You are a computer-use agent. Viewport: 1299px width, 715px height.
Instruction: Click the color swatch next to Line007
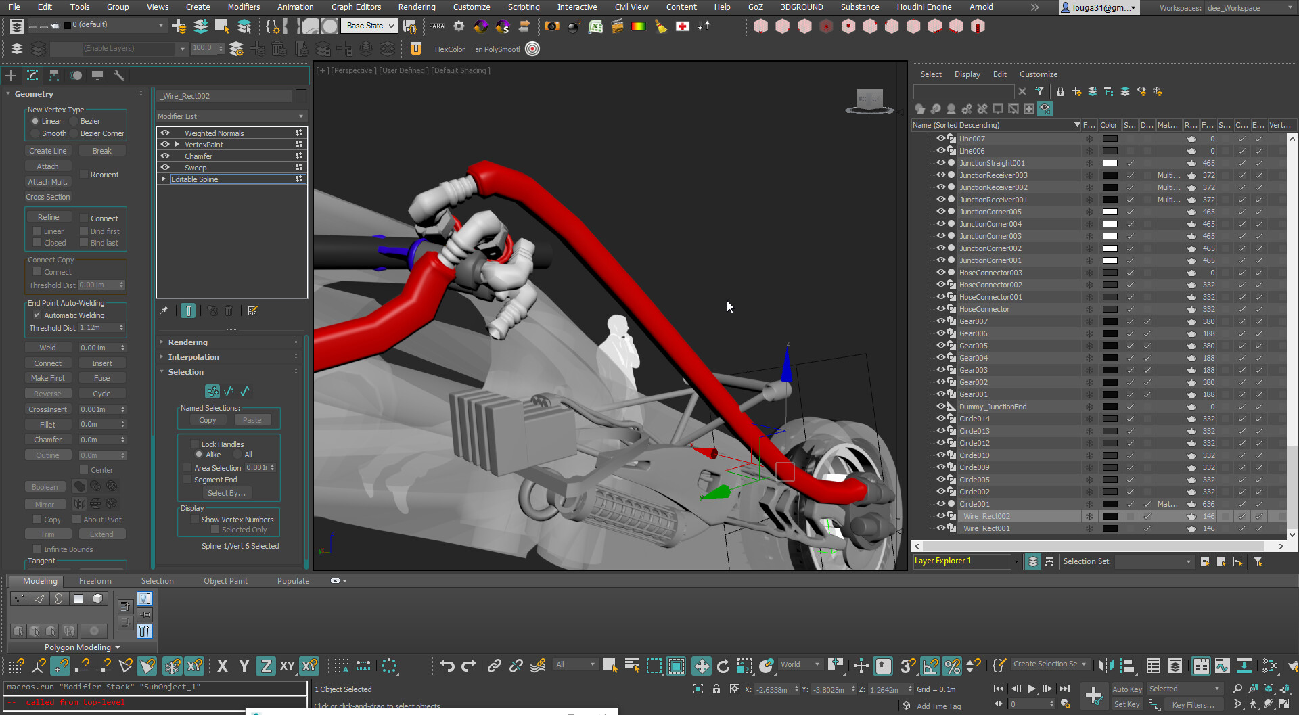[1109, 138]
